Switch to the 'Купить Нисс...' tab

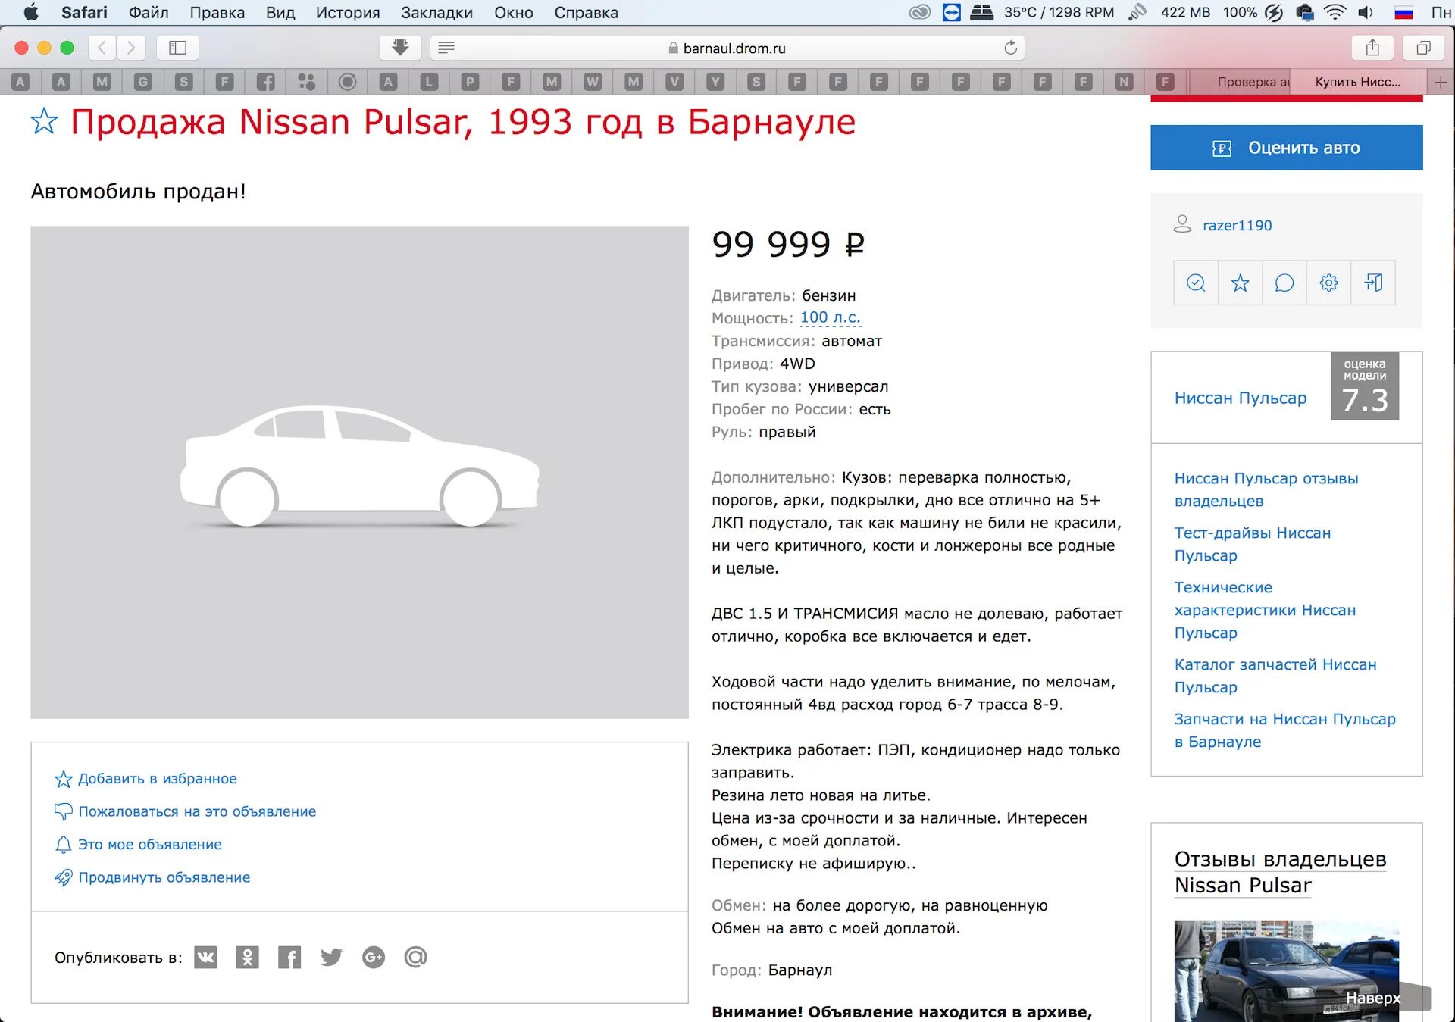pos(1358,82)
